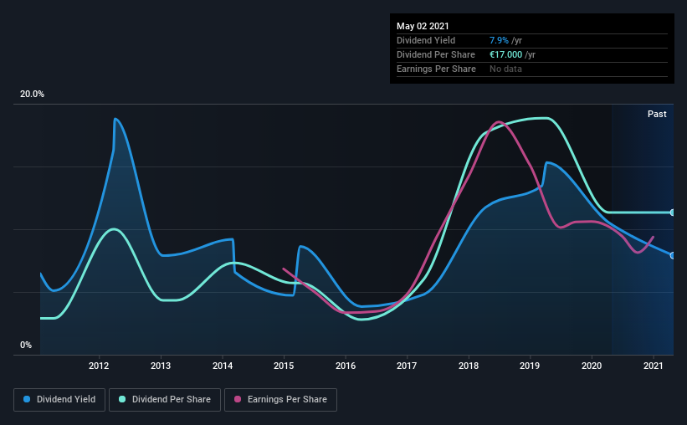This screenshot has height=425, width=687.
Task: Click the 2017 x-axis label
Action: [407, 366]
